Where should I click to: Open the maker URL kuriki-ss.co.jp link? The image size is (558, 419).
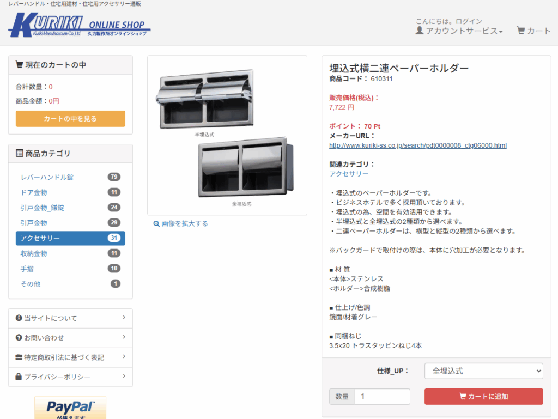pyautogui.click(x=418, y=145)
